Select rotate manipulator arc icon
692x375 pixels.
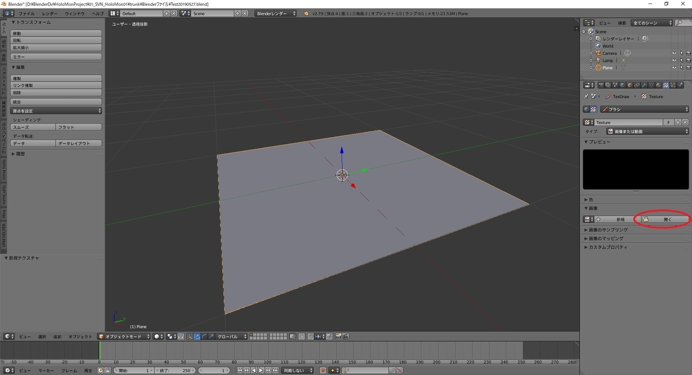[x=204, y=336]
